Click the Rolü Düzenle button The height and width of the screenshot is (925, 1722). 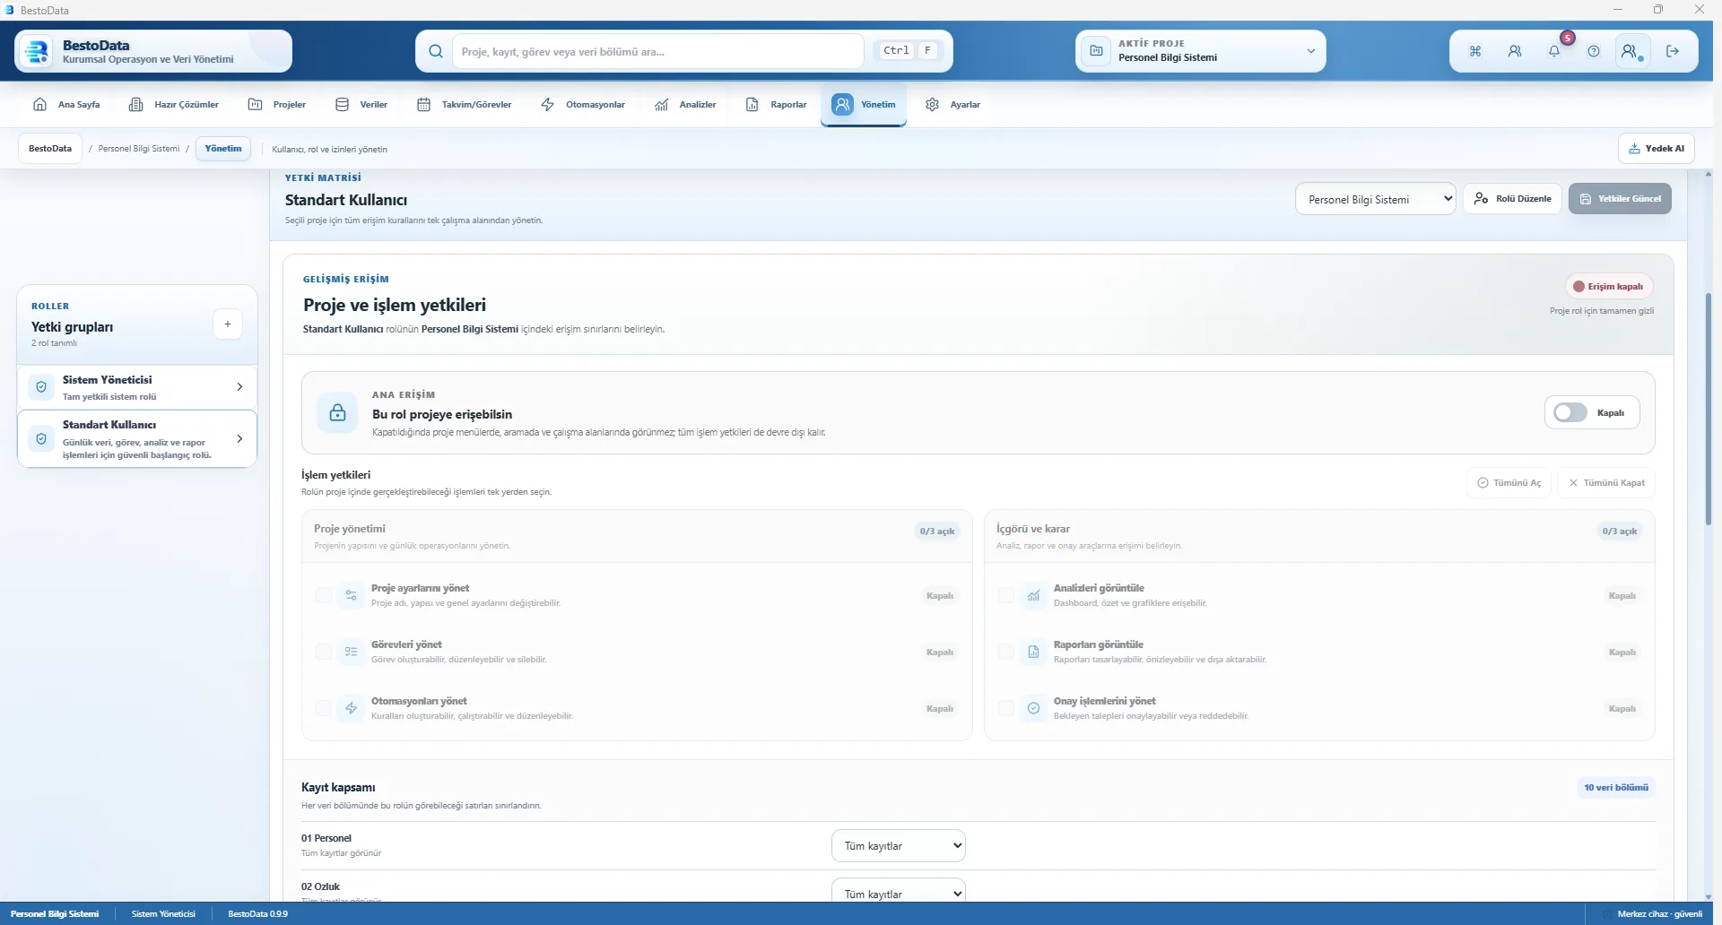(x=1512, y=198)
